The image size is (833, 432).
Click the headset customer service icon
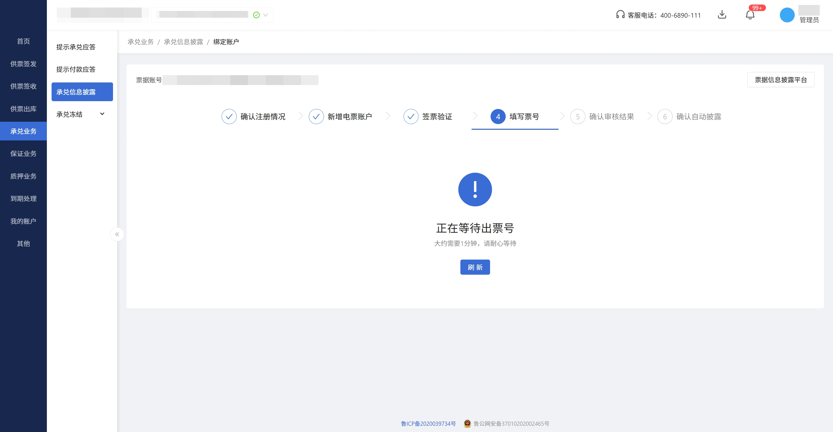620,15
